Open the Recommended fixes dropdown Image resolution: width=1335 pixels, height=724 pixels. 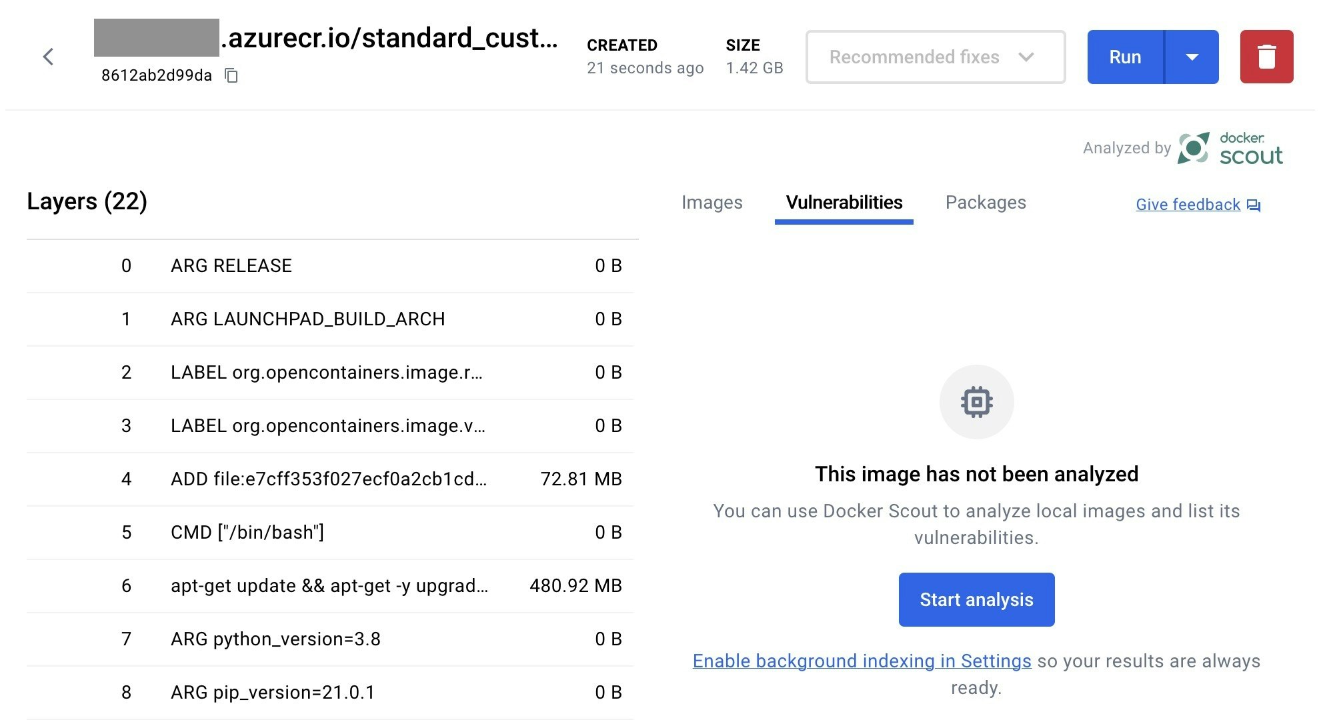tap(934, 56)
